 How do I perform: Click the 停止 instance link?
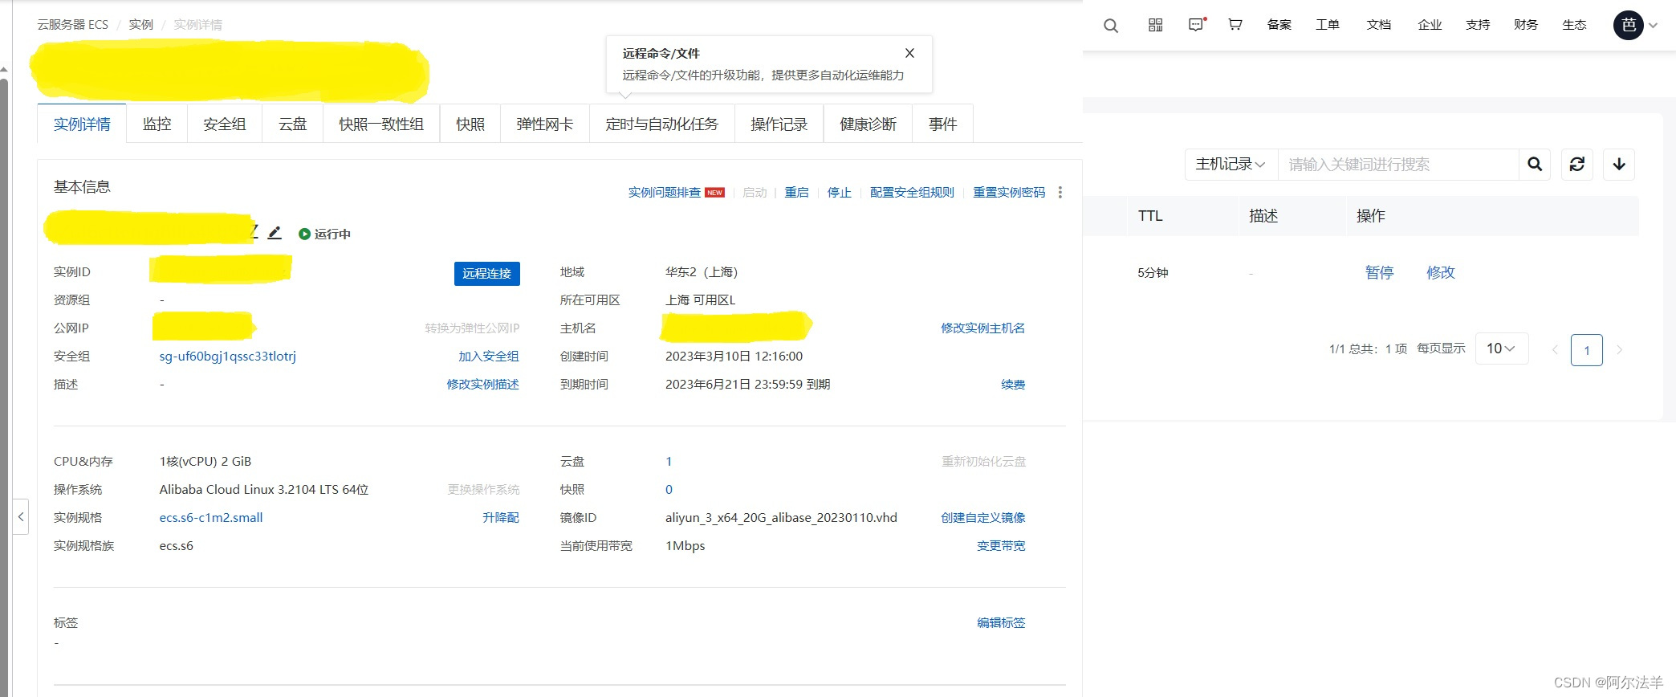(840, 193)
